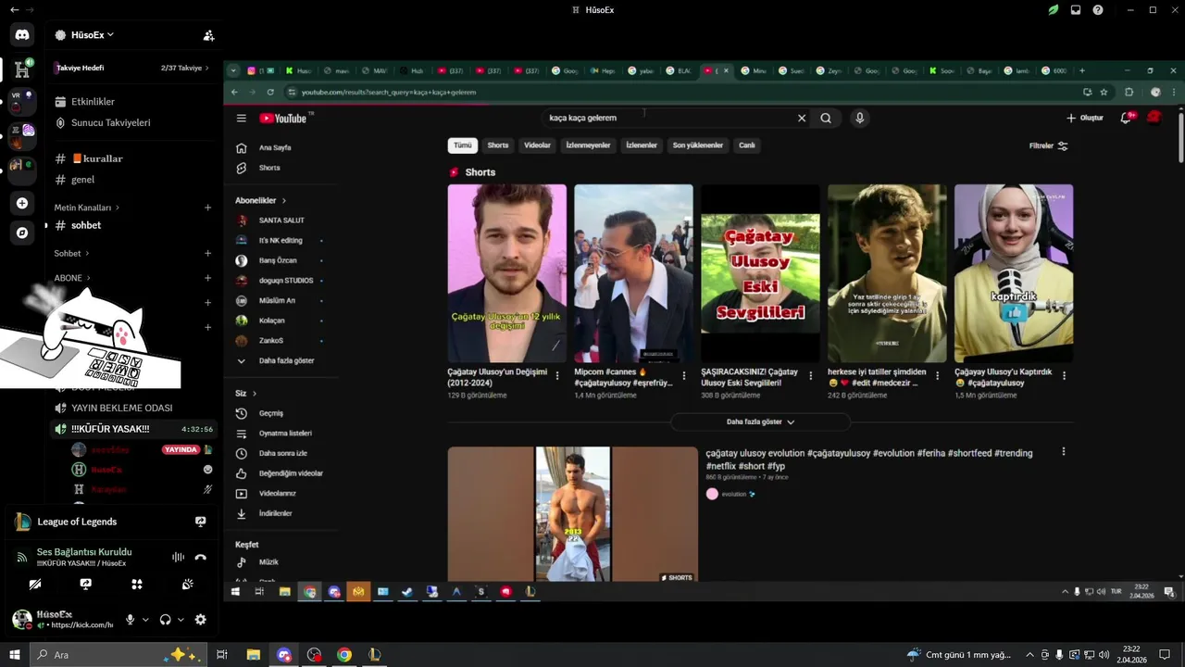The height and width of the screenshot is (667, 1185).
Task: Open Windows Start menu button
Action: pyautogui.click(x=14, y=655)
